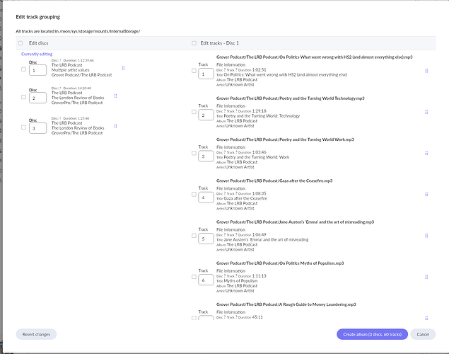Tick the Edit tracks - Disc 1 checkbox
The image size is (449, 354).
coord(194,43)
